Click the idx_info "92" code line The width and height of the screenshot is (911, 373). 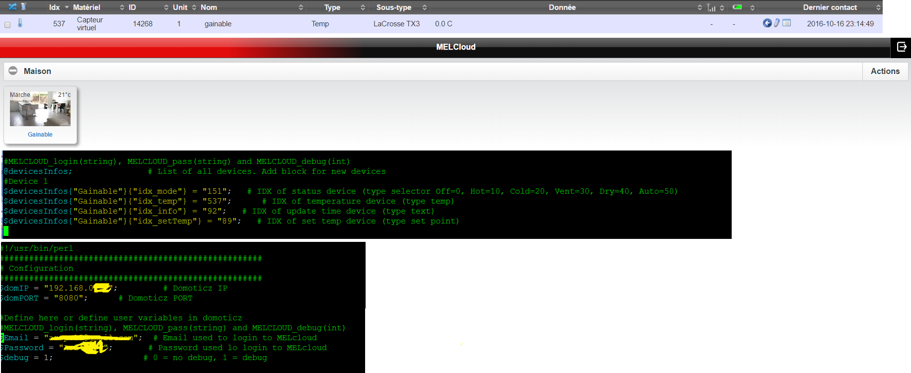219,211
